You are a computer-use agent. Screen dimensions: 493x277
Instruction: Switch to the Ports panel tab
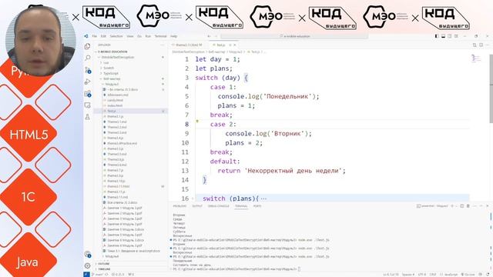point(257,206)
